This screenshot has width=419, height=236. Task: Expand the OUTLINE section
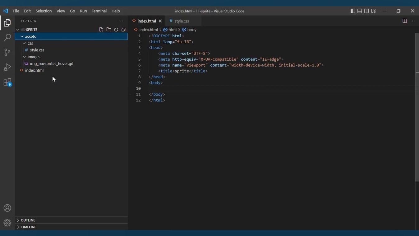pyautogui.click(x=28, y=220)
